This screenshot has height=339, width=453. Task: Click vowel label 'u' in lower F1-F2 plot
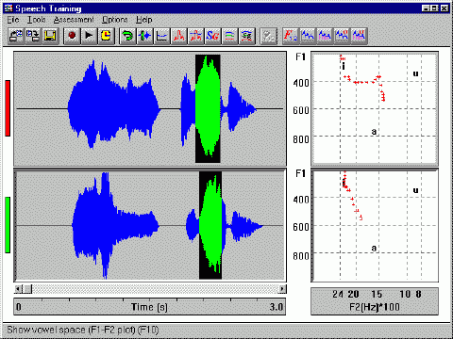click(415, 190)
